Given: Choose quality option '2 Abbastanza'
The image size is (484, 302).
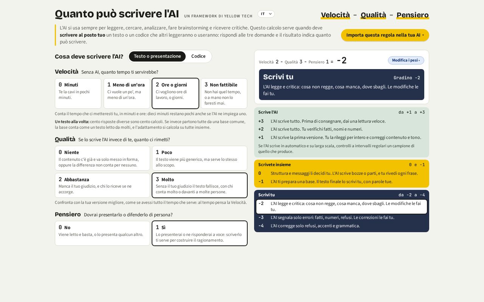Looking at the screenshot, I should pos(102,185).
